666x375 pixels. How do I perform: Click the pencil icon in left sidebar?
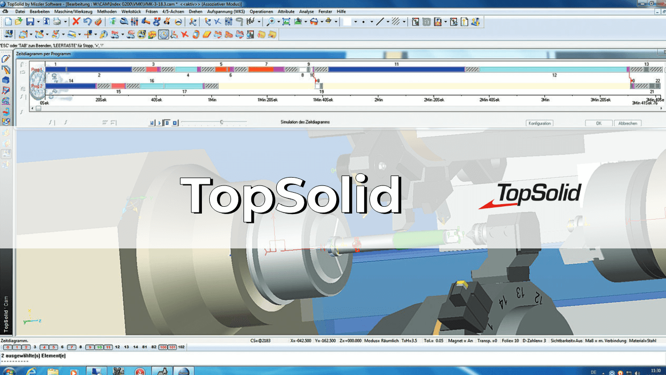click(x=6, y=59)
